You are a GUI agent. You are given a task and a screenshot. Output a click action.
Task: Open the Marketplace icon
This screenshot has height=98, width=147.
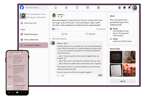pos(88,7)
